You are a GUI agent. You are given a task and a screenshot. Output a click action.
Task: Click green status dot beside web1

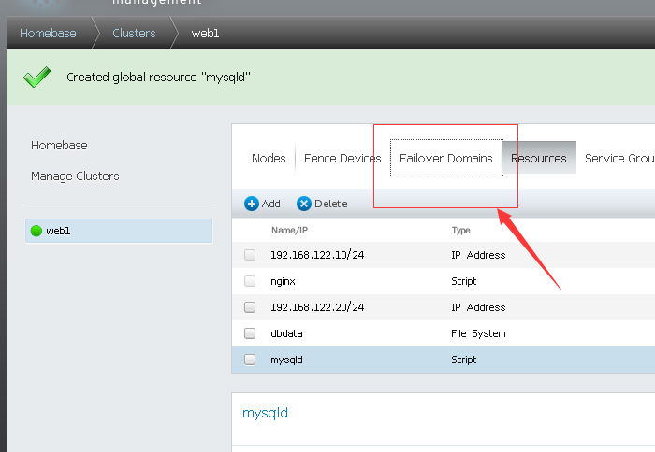click(36, 231)
